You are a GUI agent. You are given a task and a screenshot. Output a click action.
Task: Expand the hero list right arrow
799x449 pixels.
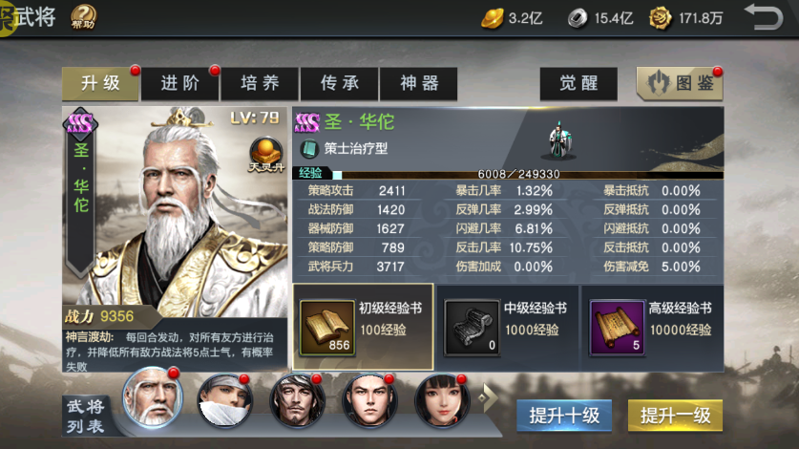click(487, 397)
